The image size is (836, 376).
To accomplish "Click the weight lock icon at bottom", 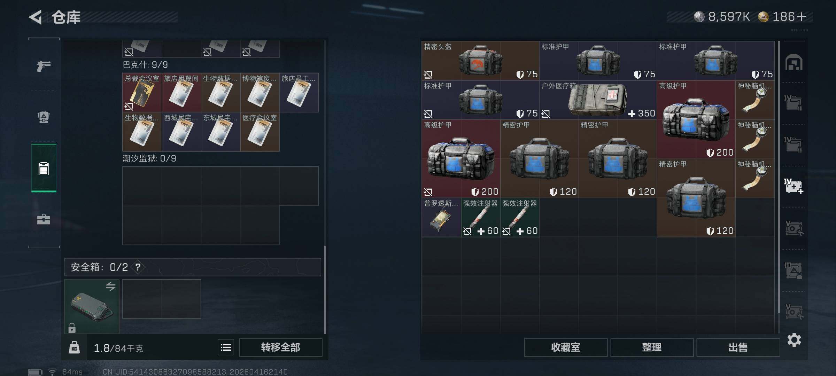I will [74, 347].
